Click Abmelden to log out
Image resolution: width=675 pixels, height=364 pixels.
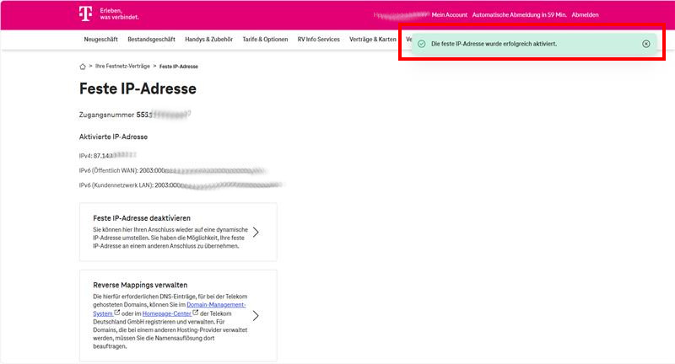pyautogui.click(x=585, y=14)
